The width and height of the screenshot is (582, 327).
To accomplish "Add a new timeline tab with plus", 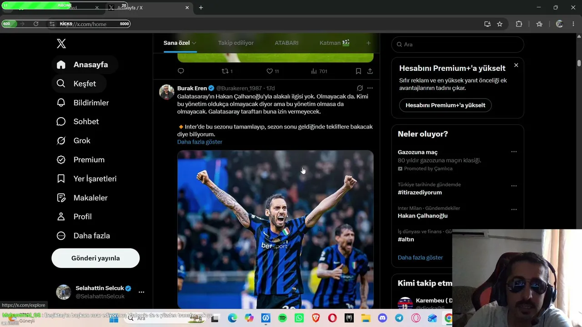I will (368, 43).
